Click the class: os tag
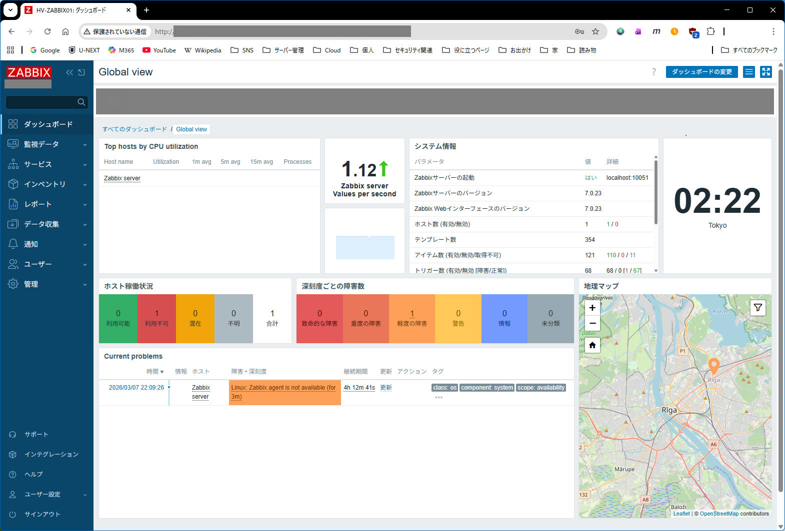785x531 pixels. coord(444,388)
